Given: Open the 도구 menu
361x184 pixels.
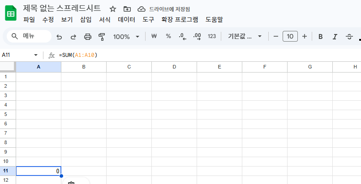Looking at the screenshot, I should pos(148,20).
